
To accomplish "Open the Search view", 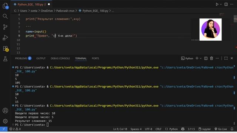I will click(x=5, y=16).
